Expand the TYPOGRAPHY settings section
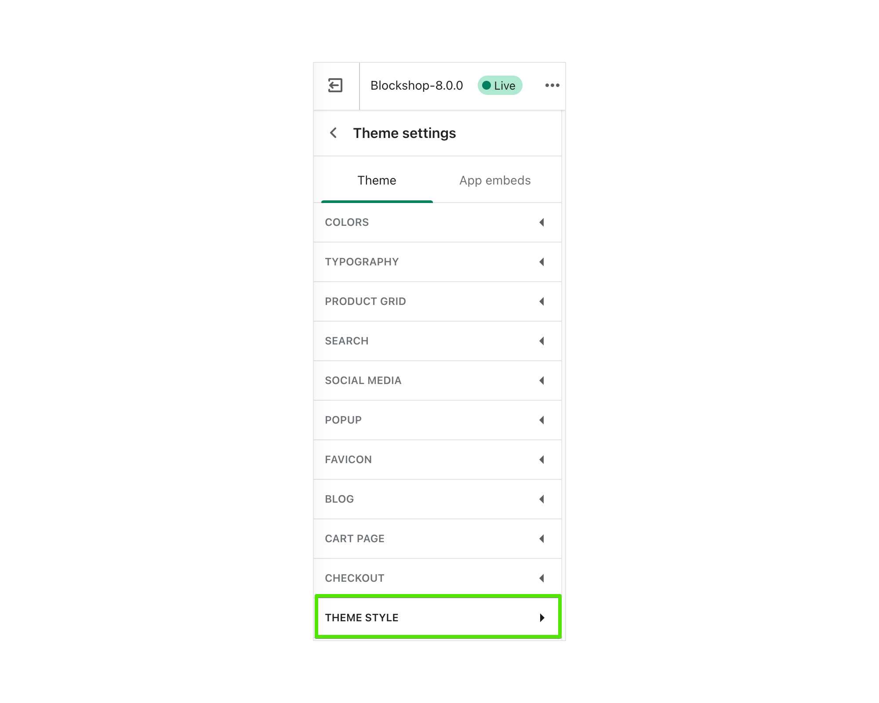 pyautogui.click(x=439, y=261)
